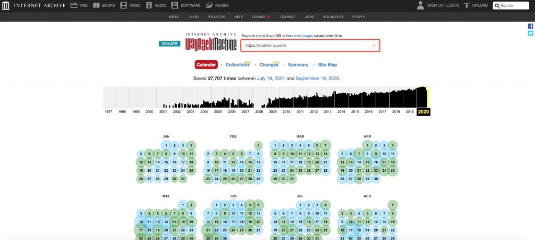Click the Upload link text
The image size is (535, 240).
click(481, 5)
